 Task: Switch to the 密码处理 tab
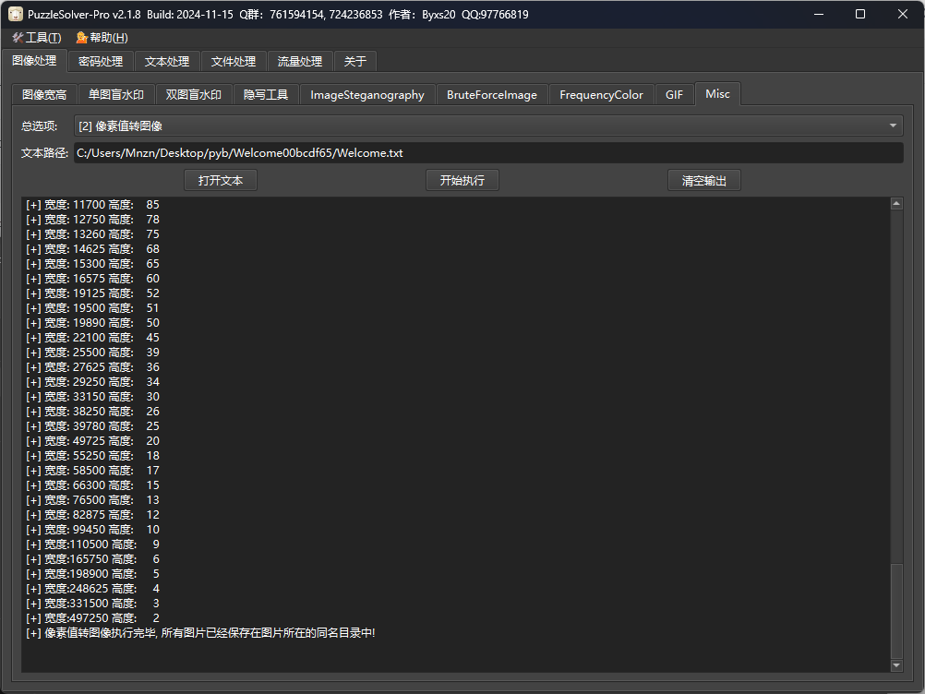(100, 62)
